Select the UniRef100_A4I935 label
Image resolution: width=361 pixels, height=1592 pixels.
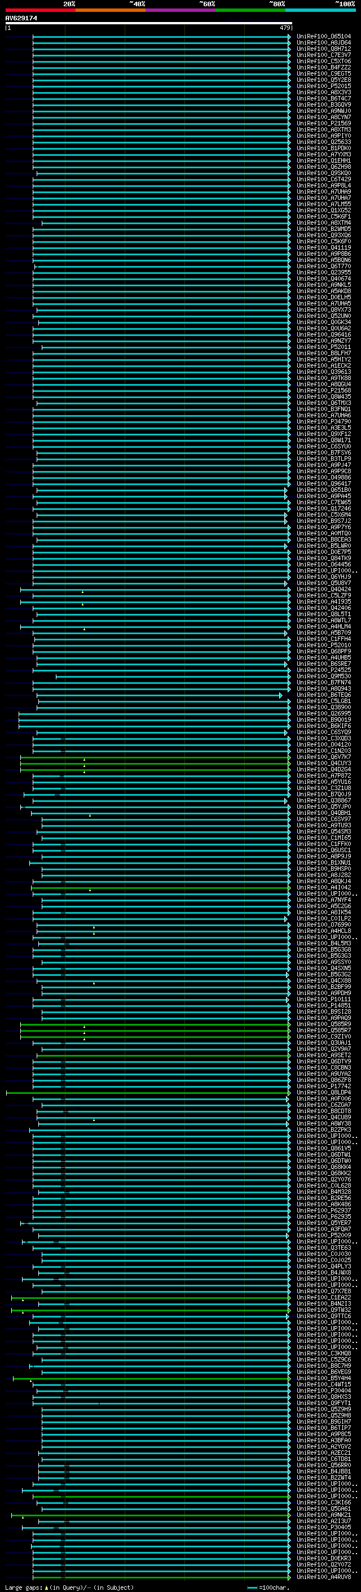pos(323,602)
